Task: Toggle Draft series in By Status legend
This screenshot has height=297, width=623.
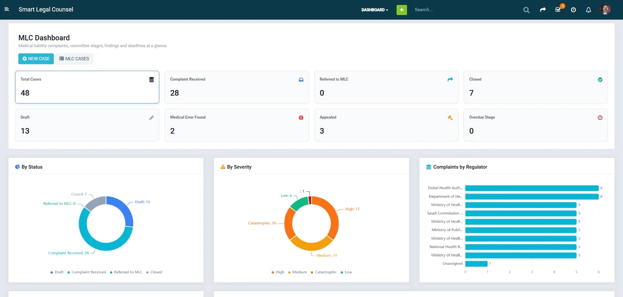Action: click(57, 272)
